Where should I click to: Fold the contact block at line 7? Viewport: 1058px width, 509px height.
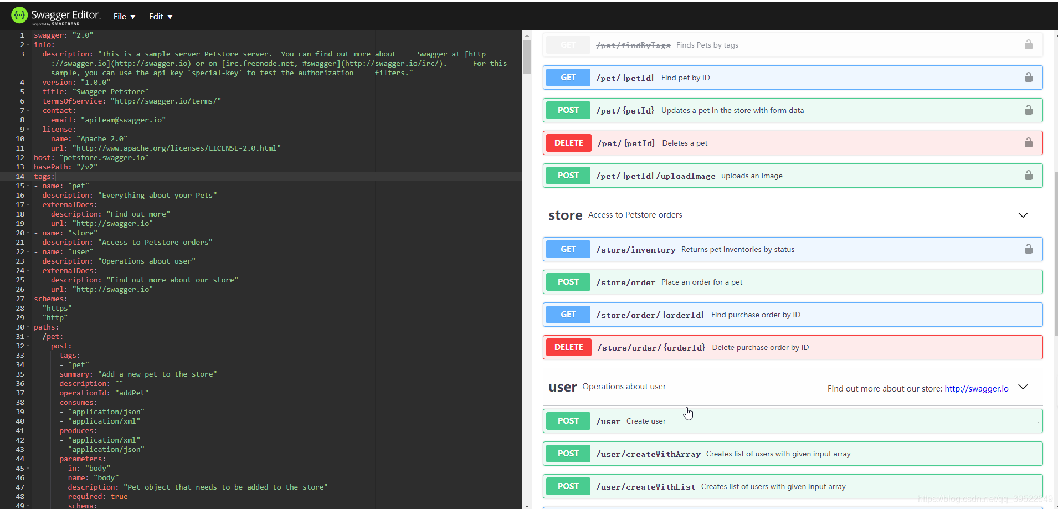click(x=28, y=111)
